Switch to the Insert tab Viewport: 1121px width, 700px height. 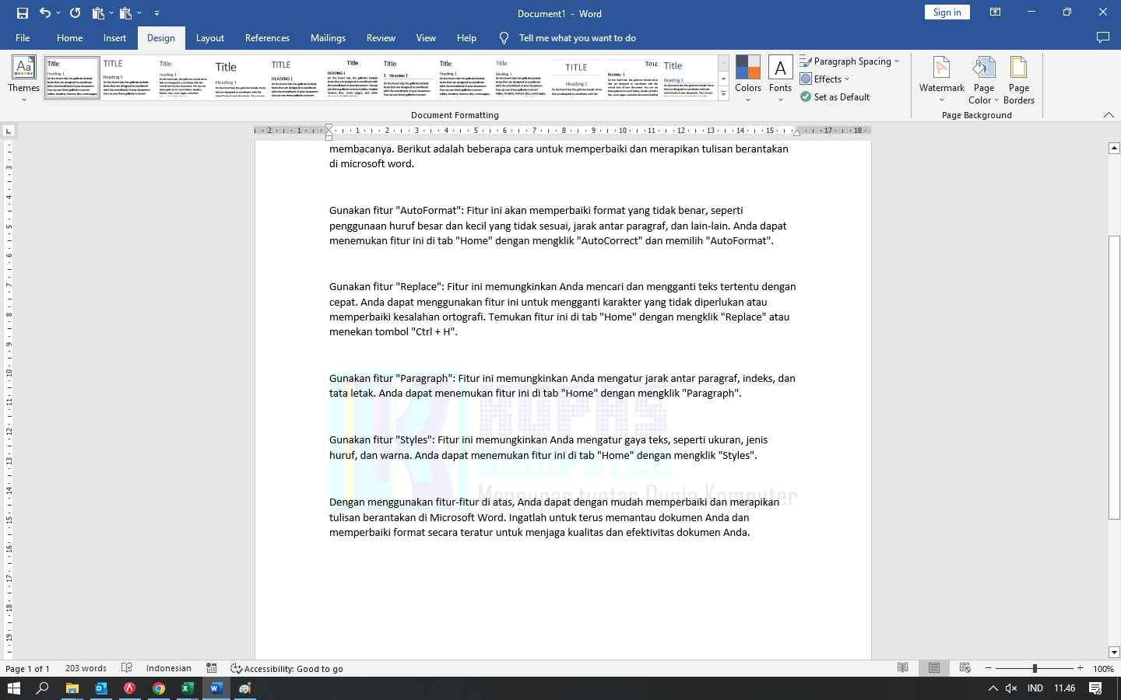point(114,38)
